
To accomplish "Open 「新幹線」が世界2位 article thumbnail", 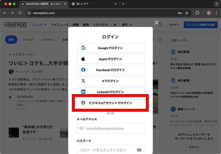I will 14,132.
